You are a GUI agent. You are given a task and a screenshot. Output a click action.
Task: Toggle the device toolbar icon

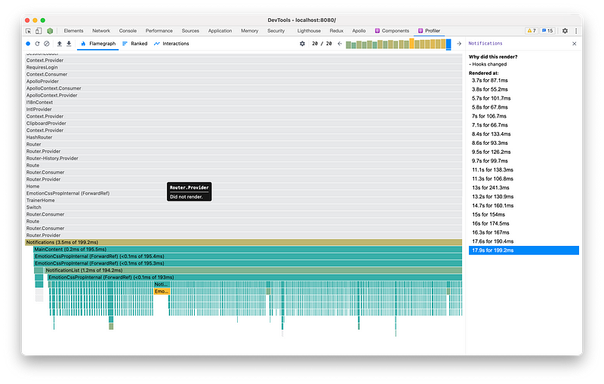point(39,31)
